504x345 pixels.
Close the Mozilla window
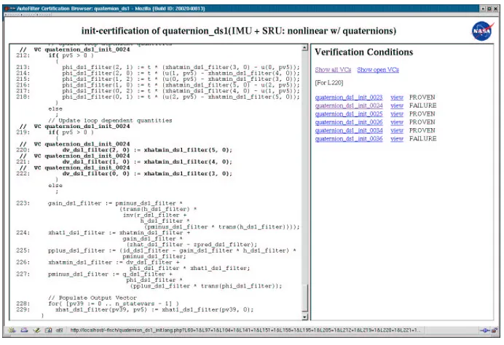(x=496, y=9)
